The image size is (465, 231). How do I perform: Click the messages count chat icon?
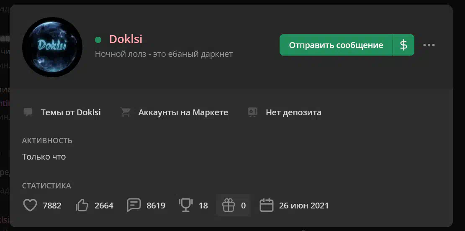[134, 205]
